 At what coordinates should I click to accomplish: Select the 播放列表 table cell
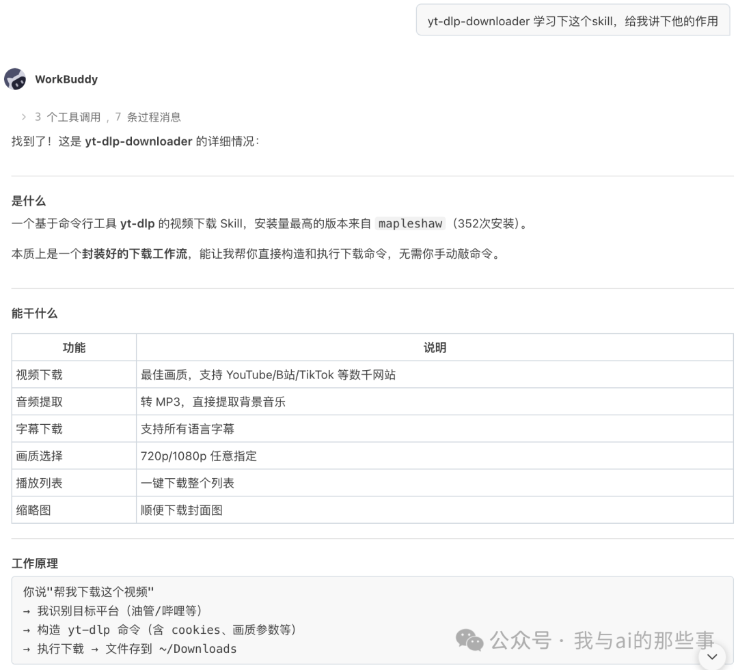coord(74,483)
